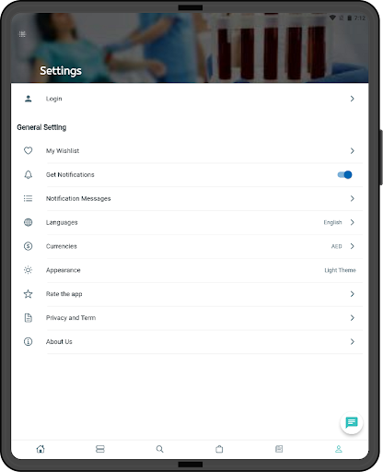Open the floating chat message button
Image resolution: width=383 pixels, height=472 pixels.
pyautogui.click(x=352, y=422)
